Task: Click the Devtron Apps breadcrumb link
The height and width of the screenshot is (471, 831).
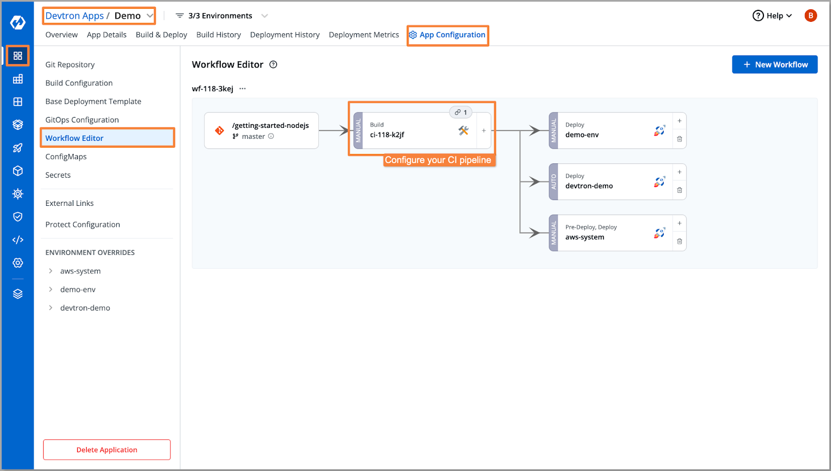Action: [75, 16]
